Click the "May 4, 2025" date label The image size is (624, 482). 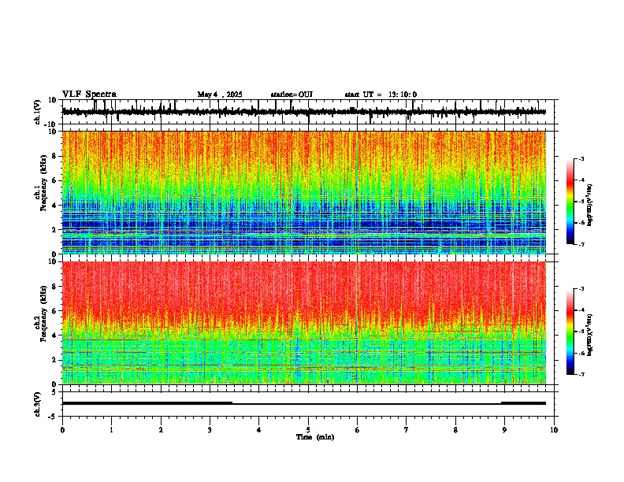pyautogui.click(x=220, y=95)
